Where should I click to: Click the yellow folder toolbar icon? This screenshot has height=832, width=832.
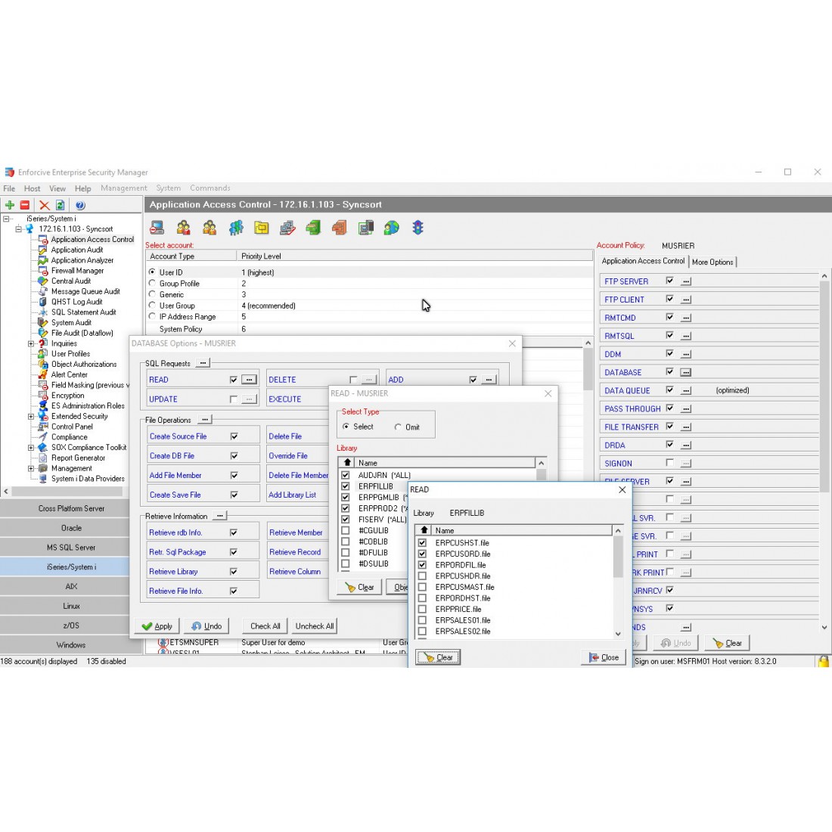[262, 228]
